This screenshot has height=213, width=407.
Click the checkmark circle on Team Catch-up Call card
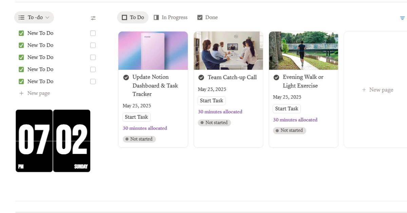point(201,77)
